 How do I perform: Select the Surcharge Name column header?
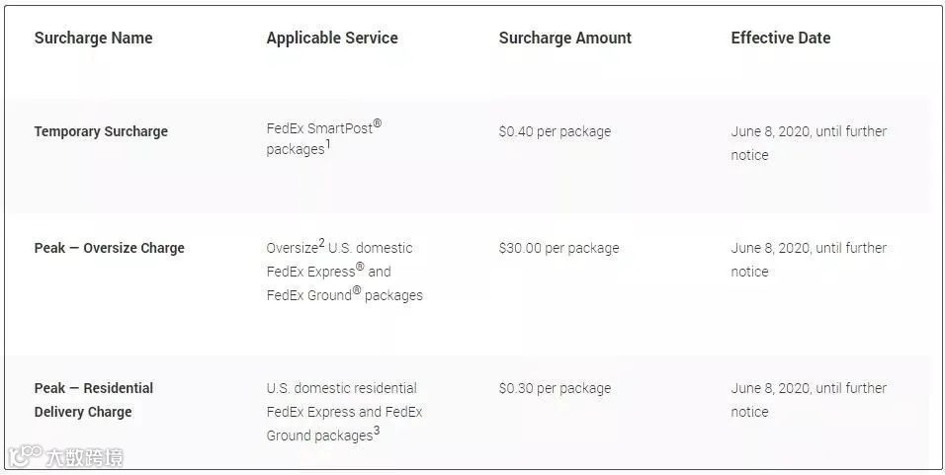coord(94,38)
